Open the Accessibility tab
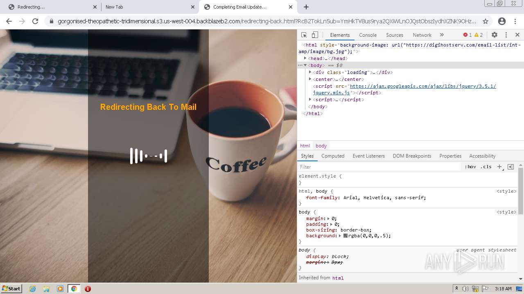Viewport: 524px width, 294px height. coord(482,156)
